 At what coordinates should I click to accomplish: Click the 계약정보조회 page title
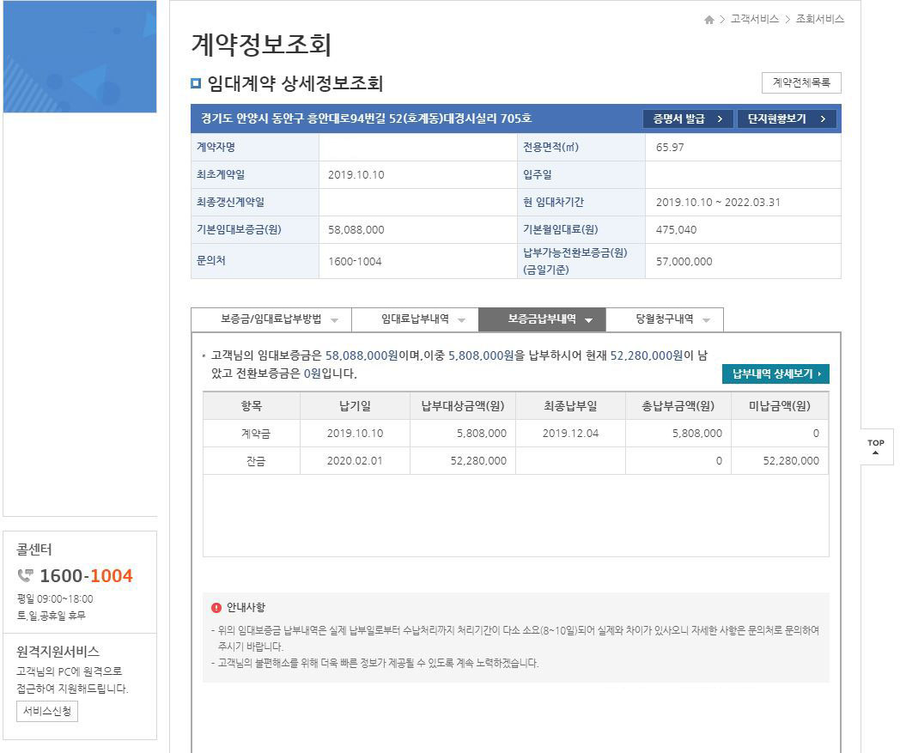point(261,44)
